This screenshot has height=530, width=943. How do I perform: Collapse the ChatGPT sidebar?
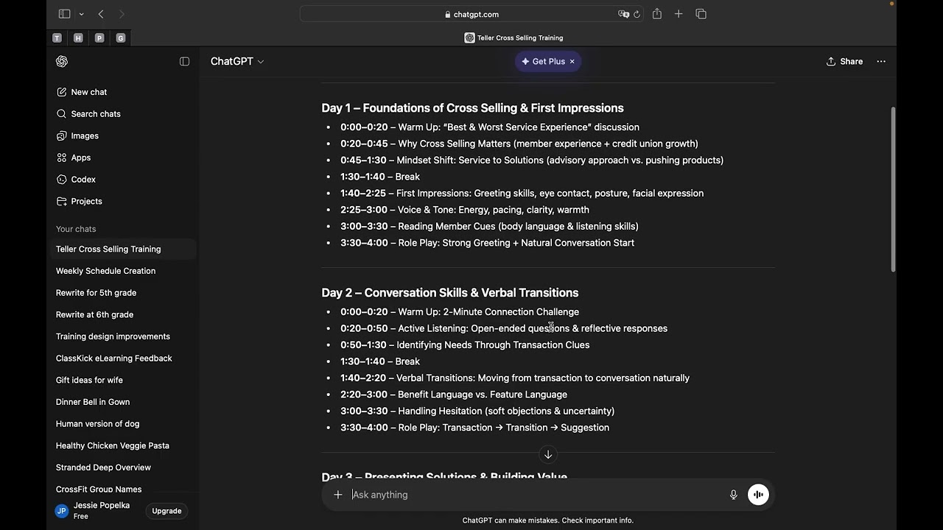[184, 62]
